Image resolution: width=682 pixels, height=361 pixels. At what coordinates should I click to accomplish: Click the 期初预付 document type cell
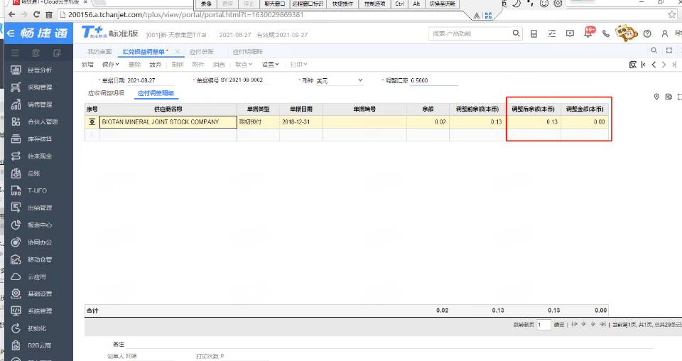coord(259,122)
